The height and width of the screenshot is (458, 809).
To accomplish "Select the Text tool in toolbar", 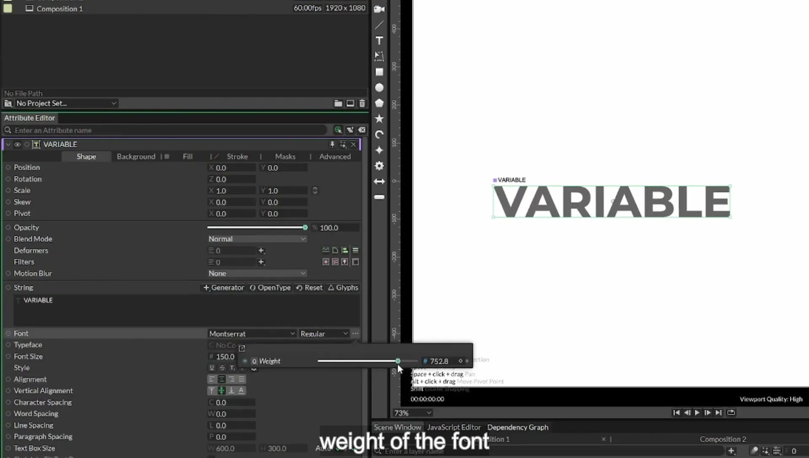I will [379, 40].
